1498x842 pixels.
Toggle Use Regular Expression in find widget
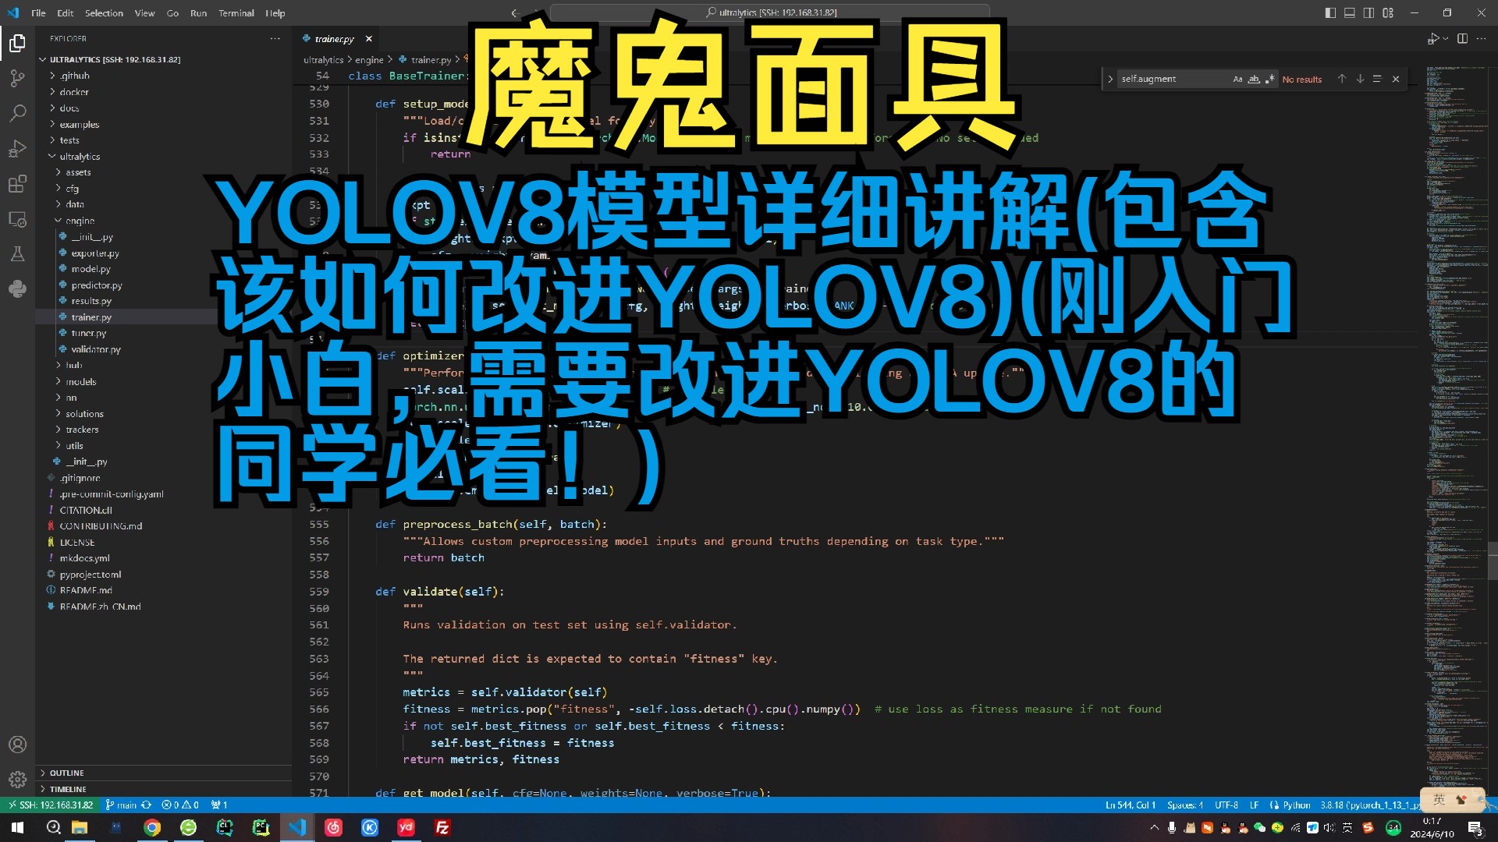(x=1269, y=79)
